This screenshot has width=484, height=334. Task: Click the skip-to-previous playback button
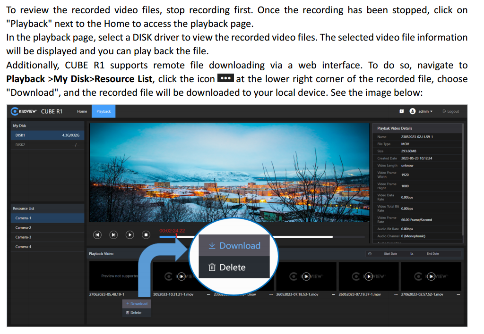point(97,235)
